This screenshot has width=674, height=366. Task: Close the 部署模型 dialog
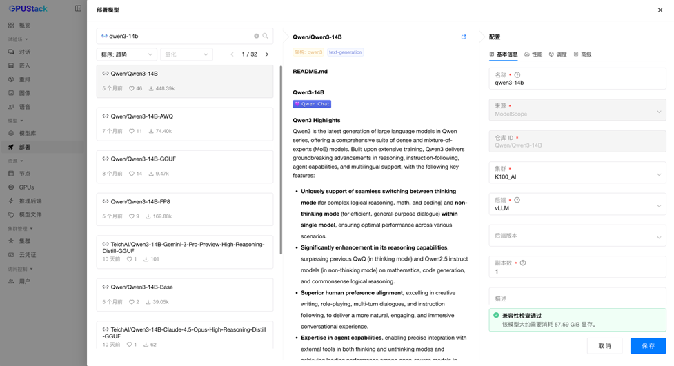pyautogui.click(x=660, y=10)
